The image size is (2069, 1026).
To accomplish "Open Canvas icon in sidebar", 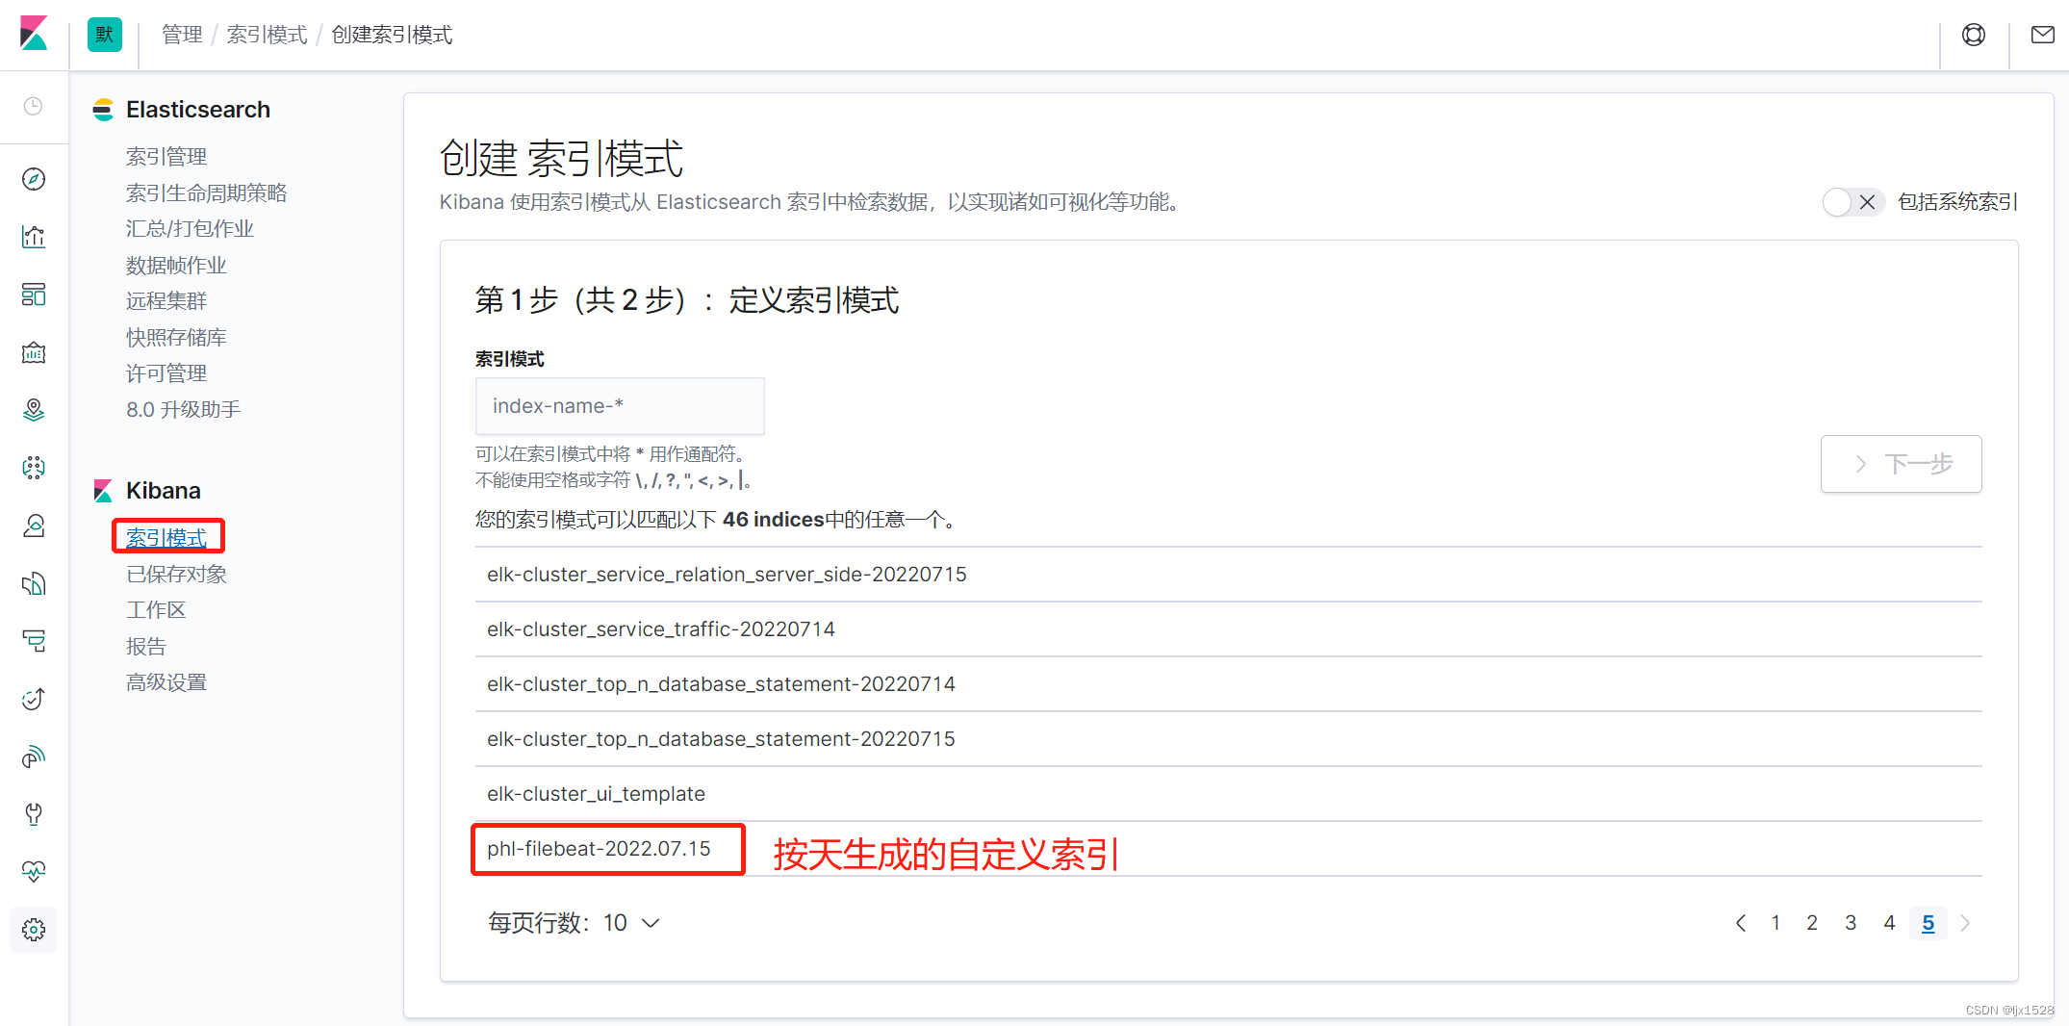I will pyautogui.click(x=34, y=352).
